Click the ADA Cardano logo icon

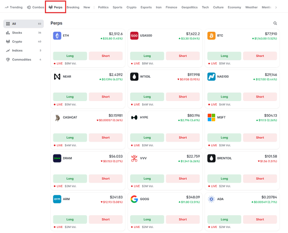[211, 199]
